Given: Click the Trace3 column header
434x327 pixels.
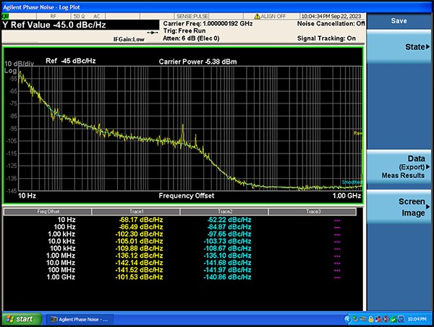Looking at the screenshot, I should 312,211.
